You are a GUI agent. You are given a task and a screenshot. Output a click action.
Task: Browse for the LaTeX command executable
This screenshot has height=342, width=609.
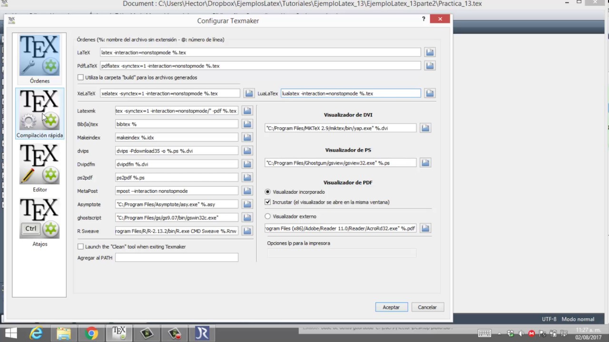click(x=430, y=52)
